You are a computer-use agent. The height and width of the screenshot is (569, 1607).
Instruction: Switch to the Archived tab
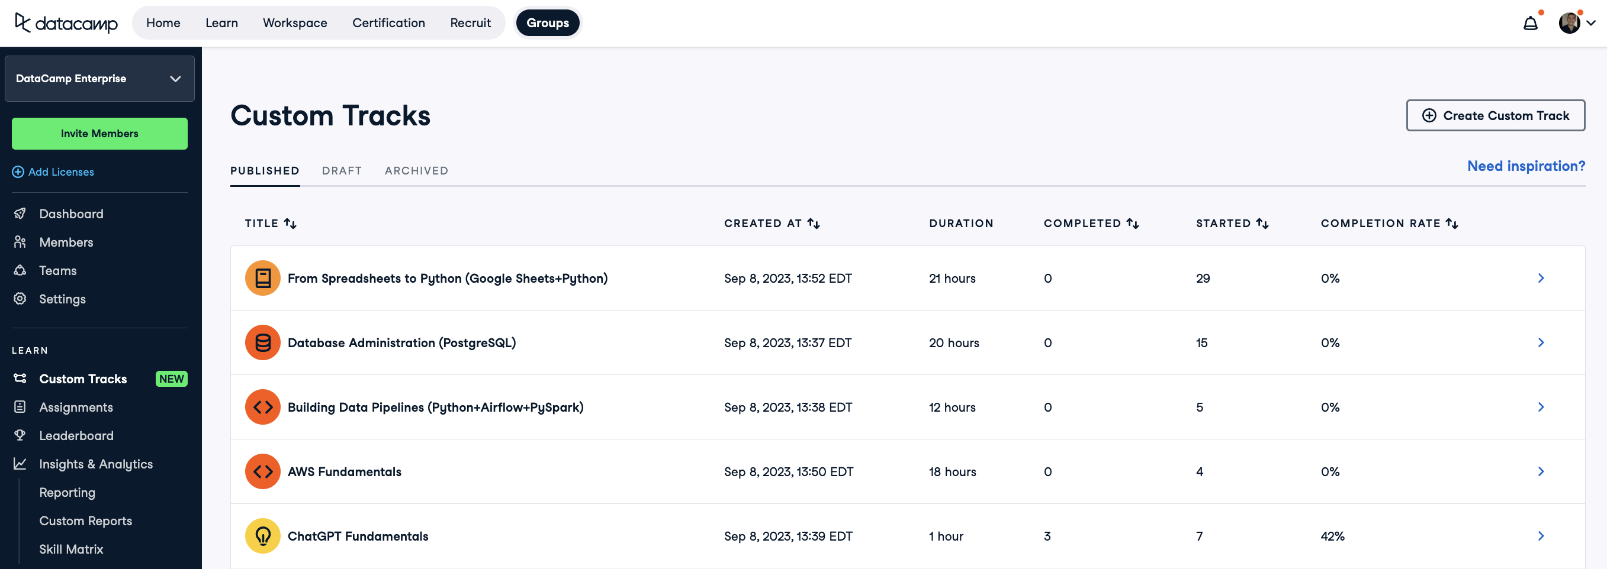[x=416, y=171]
